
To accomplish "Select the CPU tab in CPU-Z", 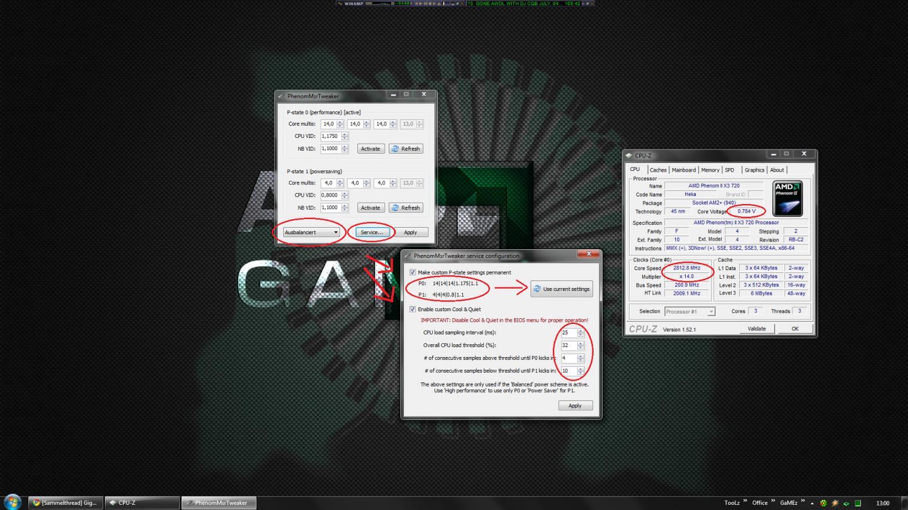I will pos(635,169).
